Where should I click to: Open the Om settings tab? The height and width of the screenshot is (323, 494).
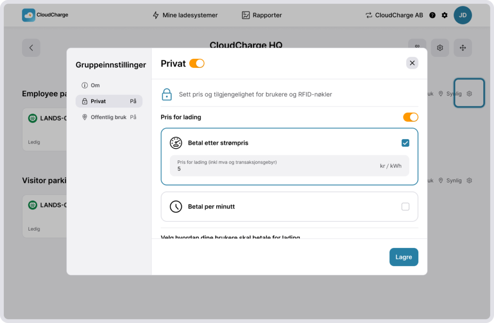coord(95,85)
